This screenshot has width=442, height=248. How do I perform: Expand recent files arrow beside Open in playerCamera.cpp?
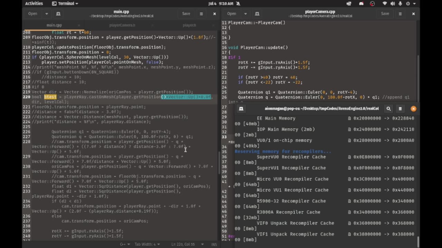click(246, 14)
